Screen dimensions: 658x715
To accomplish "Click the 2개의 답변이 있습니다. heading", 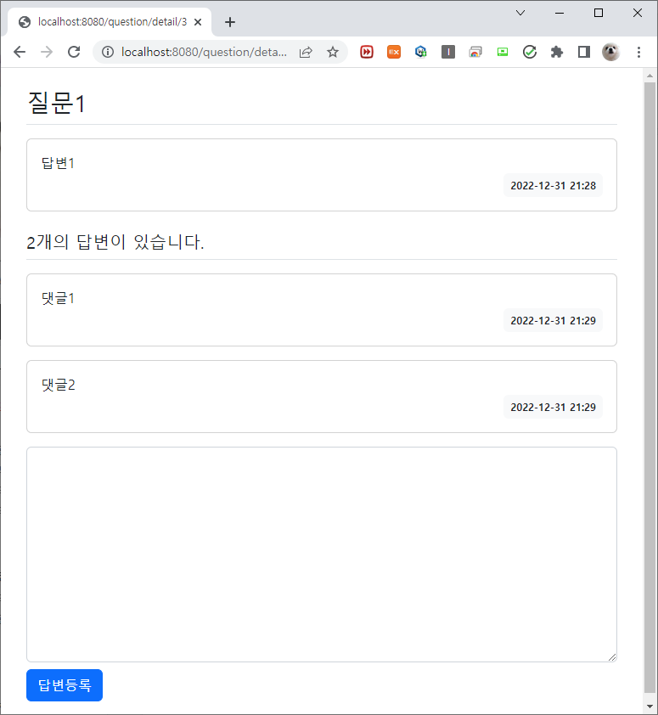I will [x=115, y=242].
